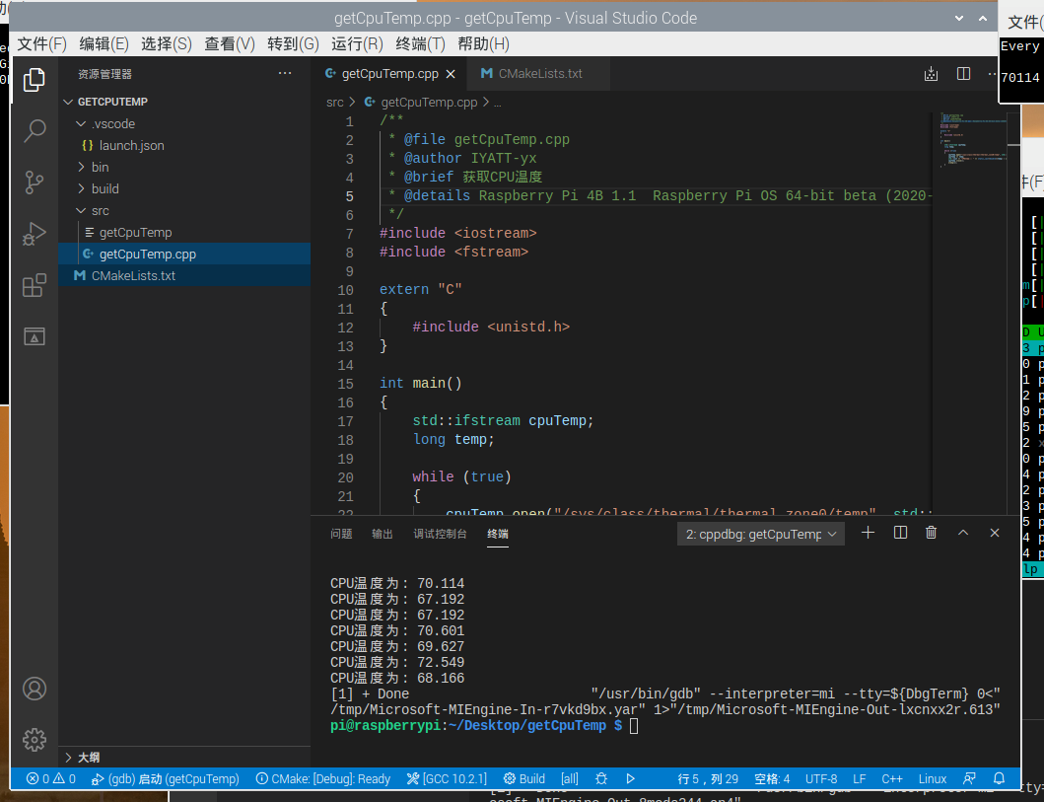Select the 终端 panel tab
Screen dimensions: 1044x802
pos(498,534)
